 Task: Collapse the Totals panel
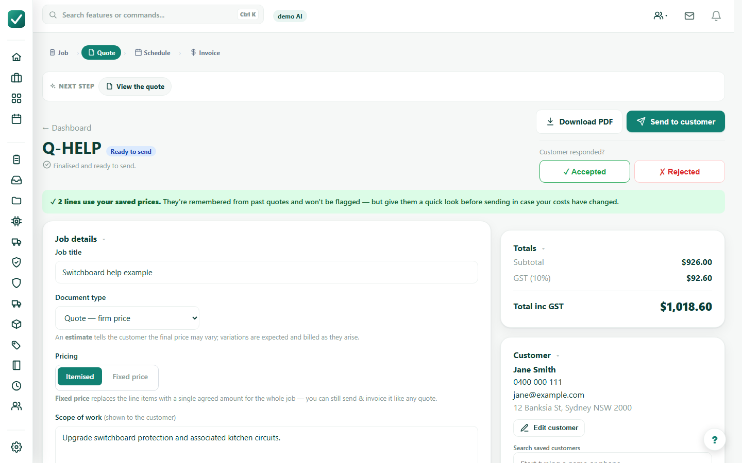(529, 248)
